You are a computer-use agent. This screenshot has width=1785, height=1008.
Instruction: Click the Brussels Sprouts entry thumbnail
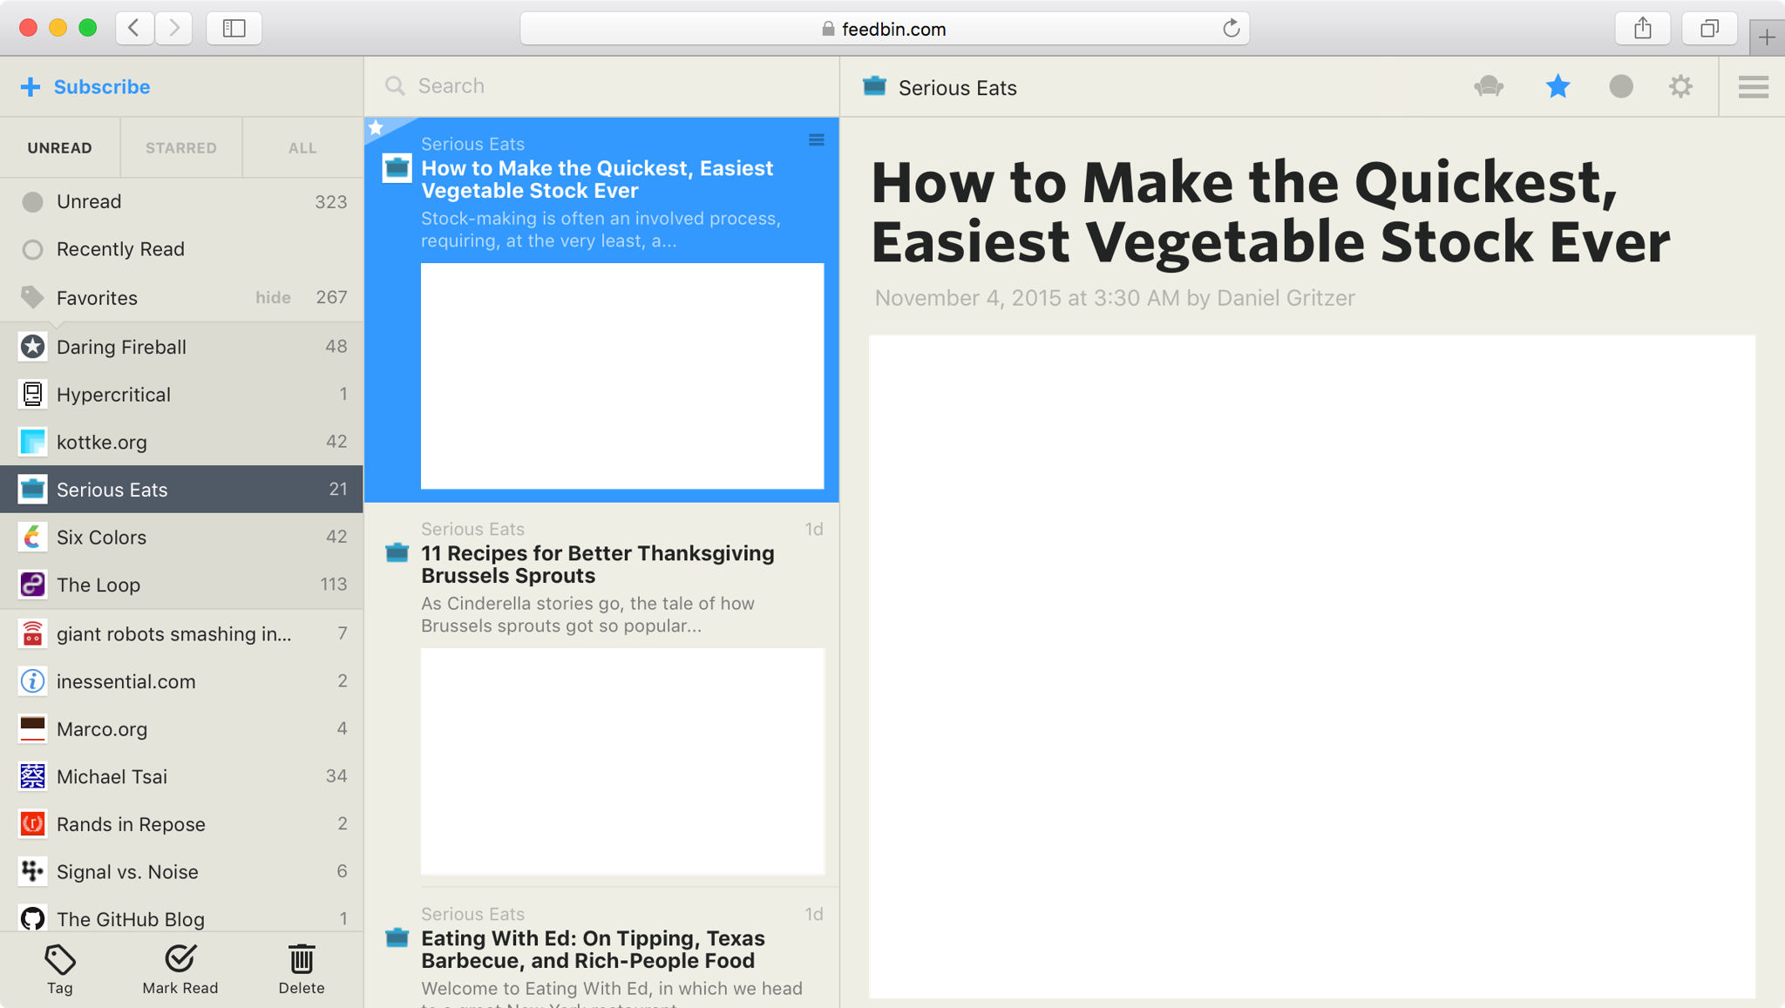tap(622, 761)
